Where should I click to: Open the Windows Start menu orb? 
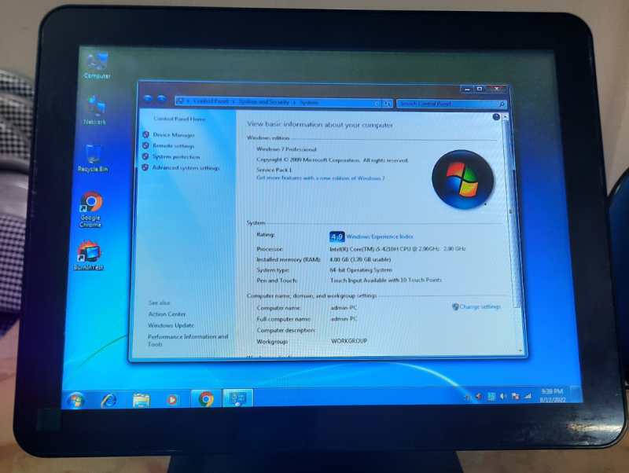[x=75, y=400]
